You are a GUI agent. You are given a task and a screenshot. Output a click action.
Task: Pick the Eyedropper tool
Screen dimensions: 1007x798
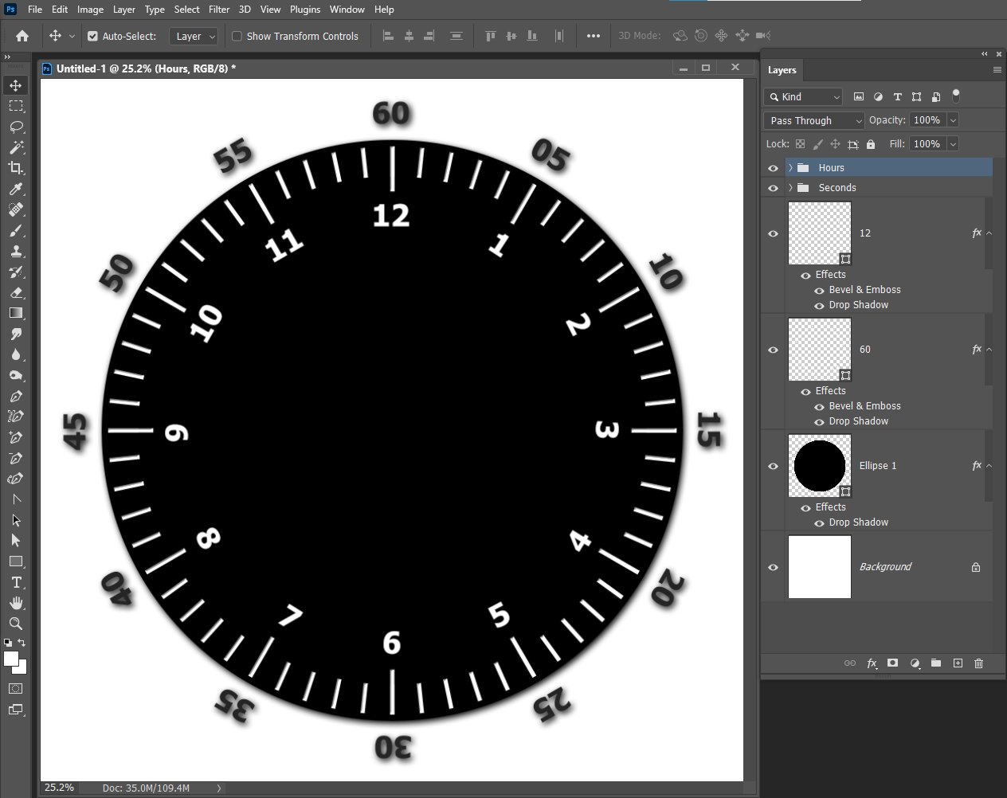click(x=16, y=189)
